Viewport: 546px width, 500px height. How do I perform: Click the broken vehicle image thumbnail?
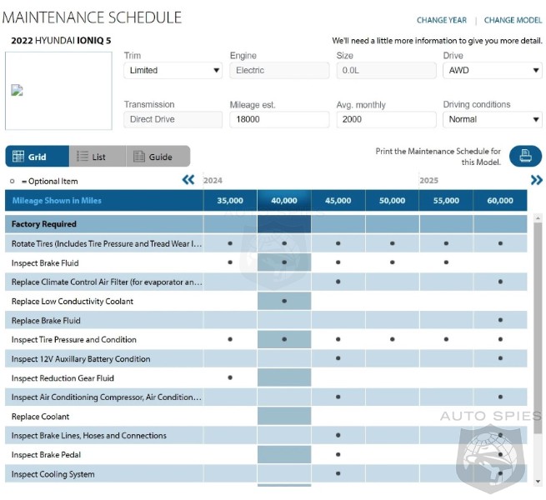[18, 91]
